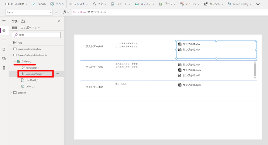Click the PowerPoint icon beside サンプル06.pptx
Screen dimensions: 268x145
coord(180,85)
